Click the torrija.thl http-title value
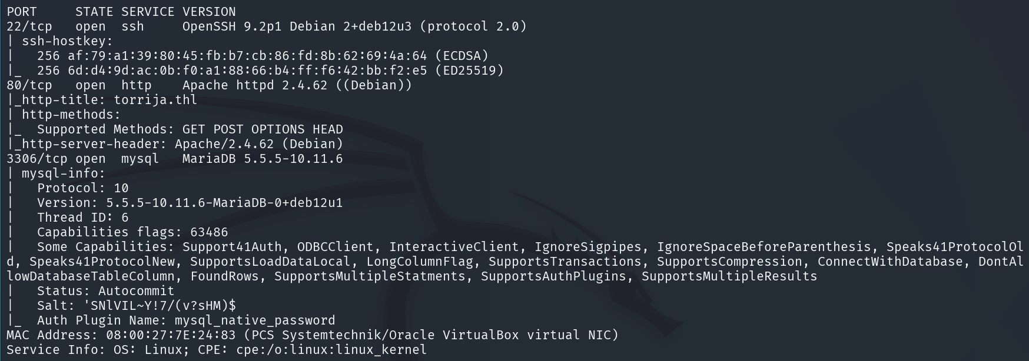The height and width of the screenshot is (361, 1029). point(155,100)
